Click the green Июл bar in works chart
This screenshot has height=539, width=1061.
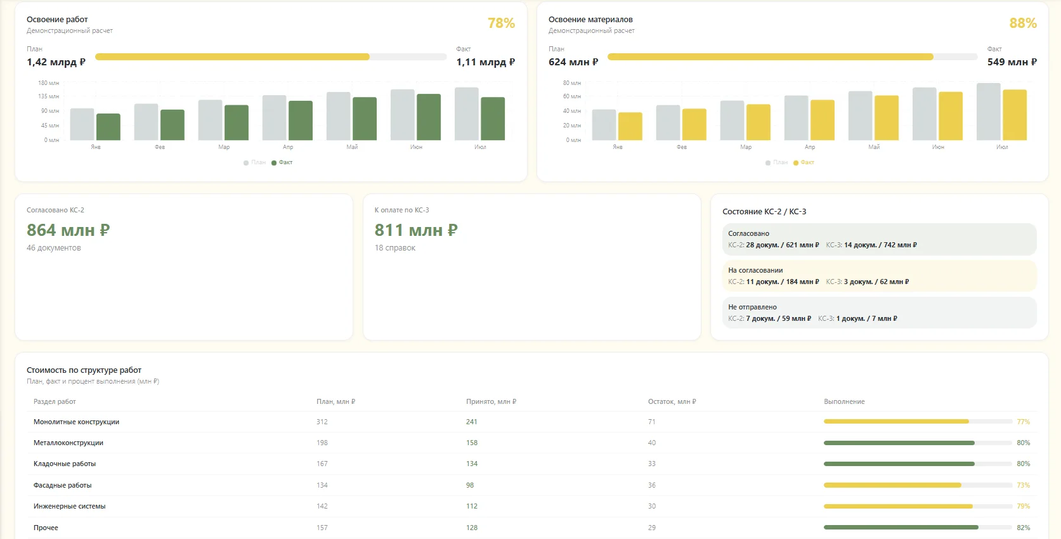click(493, 119)
